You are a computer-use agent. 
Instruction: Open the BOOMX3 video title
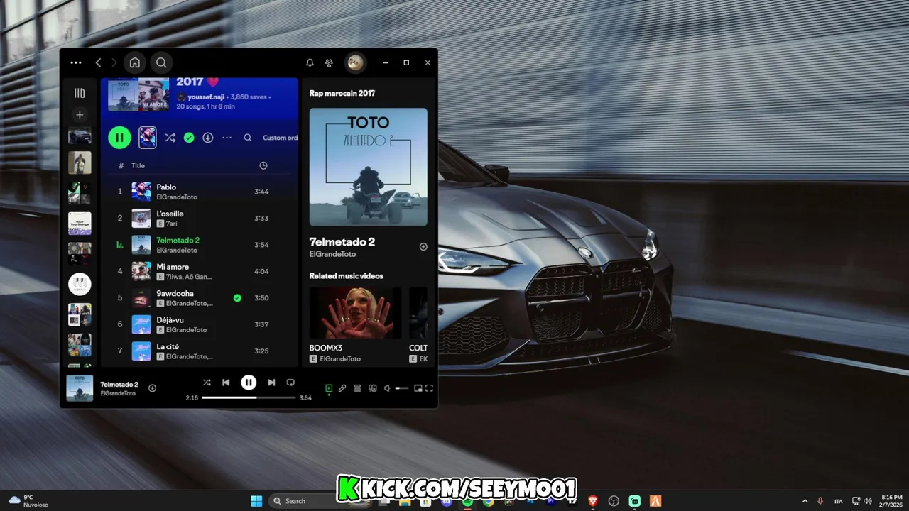(x=326, y=348)
